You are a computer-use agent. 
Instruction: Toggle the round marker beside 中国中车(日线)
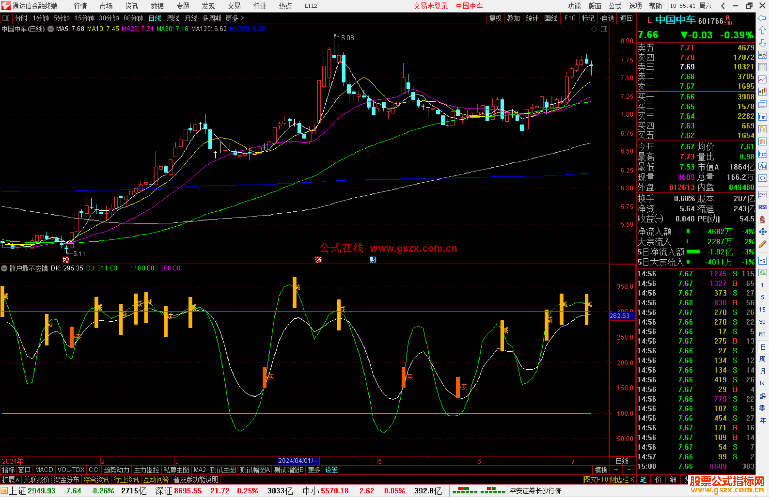click(x=51, y=29)
